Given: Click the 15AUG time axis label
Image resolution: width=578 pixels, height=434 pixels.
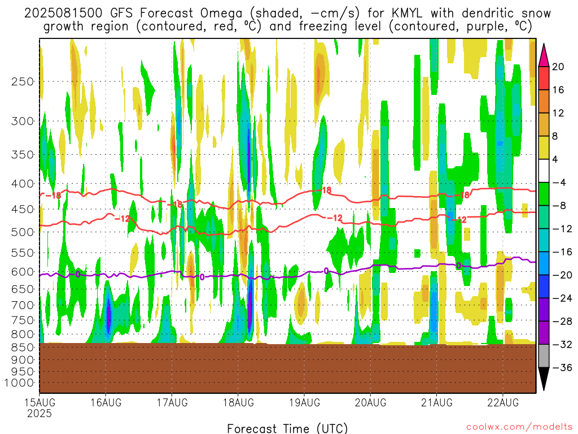Looking at the screenshot, I should (x=40, y=402).
